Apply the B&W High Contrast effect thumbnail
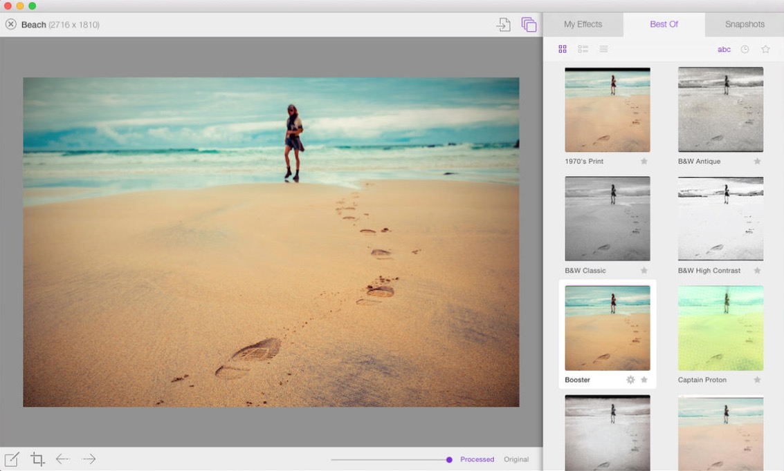 [720, 218]
